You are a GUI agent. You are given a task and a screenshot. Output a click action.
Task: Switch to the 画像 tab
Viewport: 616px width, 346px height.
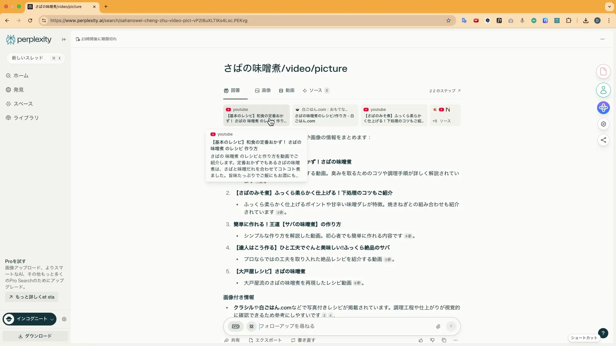(x=263, y=91)
